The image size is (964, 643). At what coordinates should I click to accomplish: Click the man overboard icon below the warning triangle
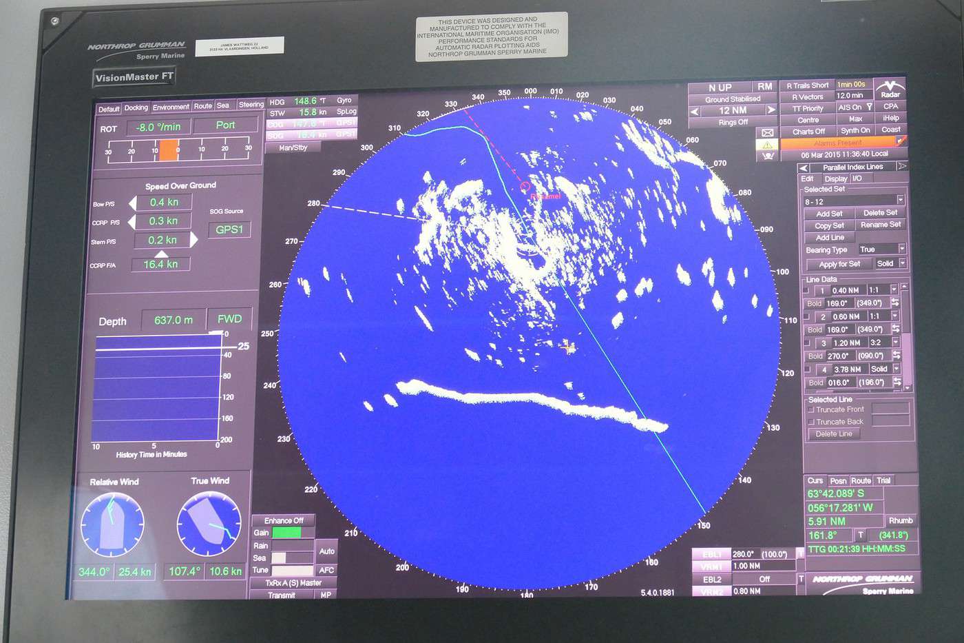point(767,156)
